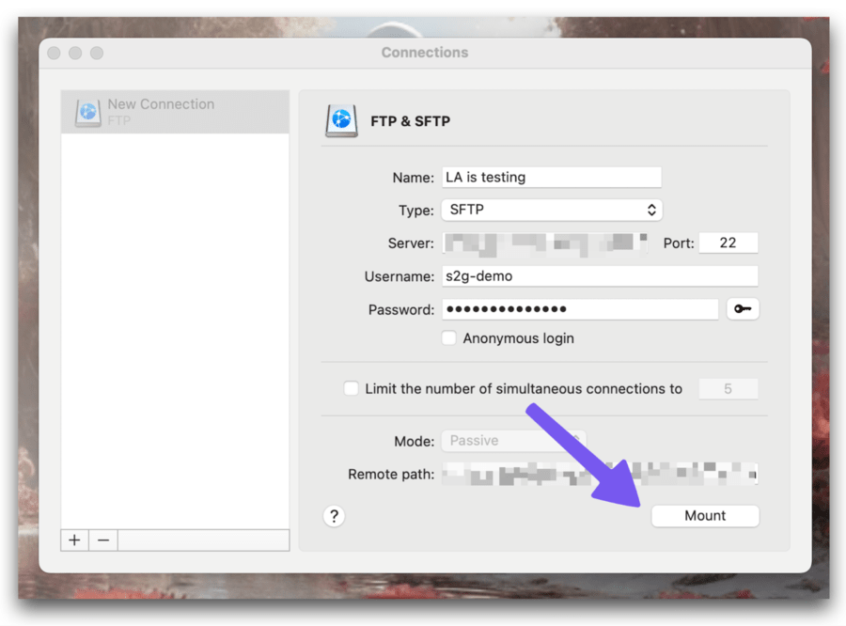Add a new connection with the plus icon
Viewport: 846px width, 626px height.
tap(73, 540)
